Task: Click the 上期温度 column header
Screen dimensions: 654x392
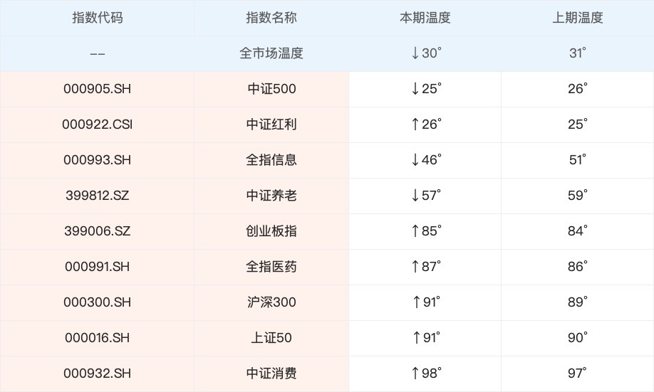Action: [x=578, y=18]
